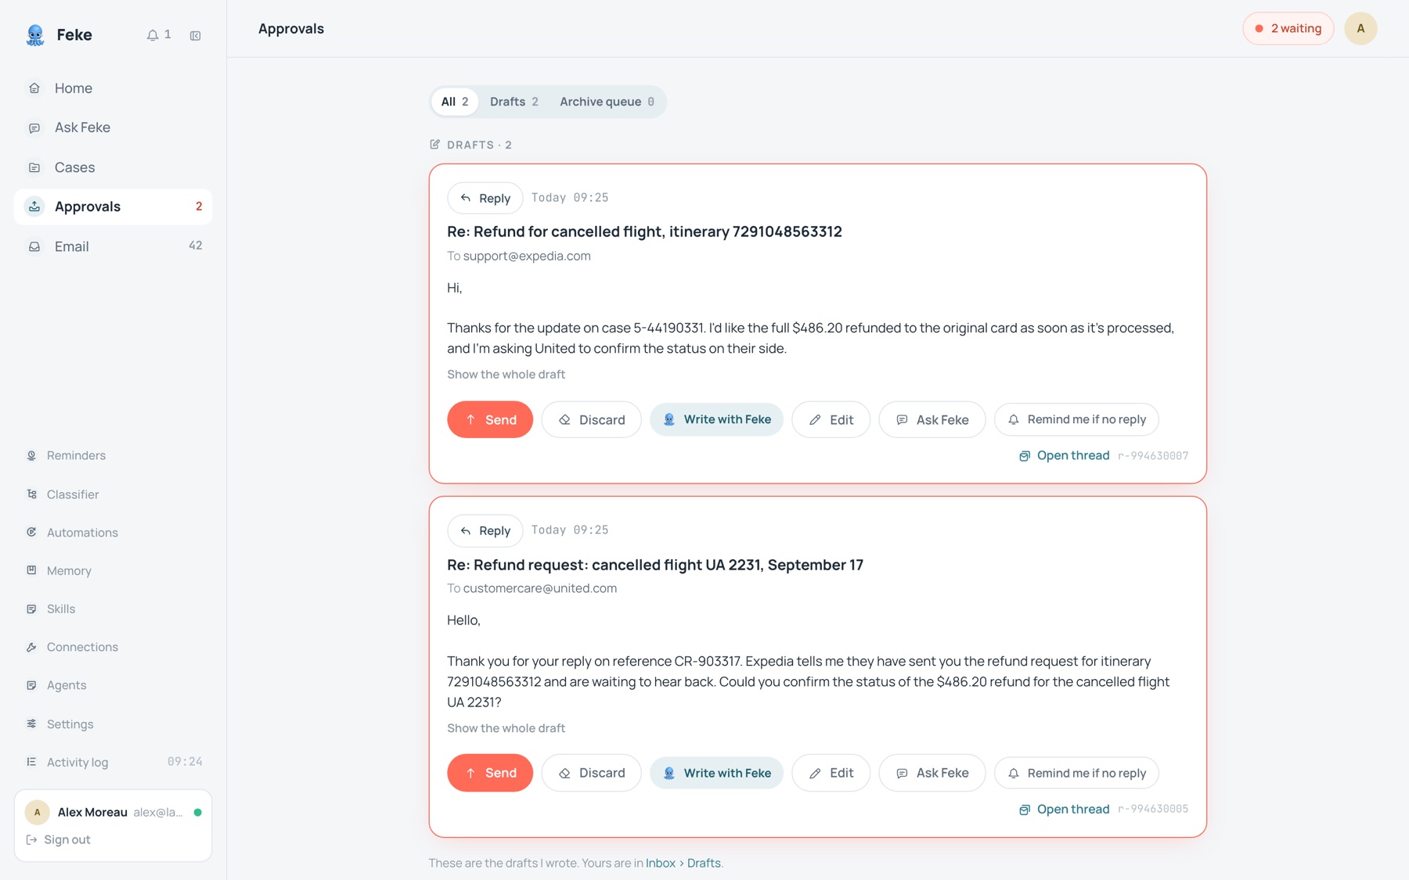Screen dimensions: 1409x880
Task: Open Memory page
Action: pyautogui.click(x=113, y=571)
